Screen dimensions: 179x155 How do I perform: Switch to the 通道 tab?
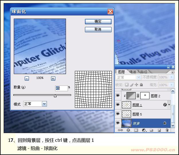click(x=133, y=72)
